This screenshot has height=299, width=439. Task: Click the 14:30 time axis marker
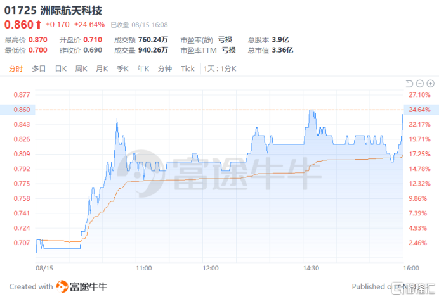click(x=311, y=268)
